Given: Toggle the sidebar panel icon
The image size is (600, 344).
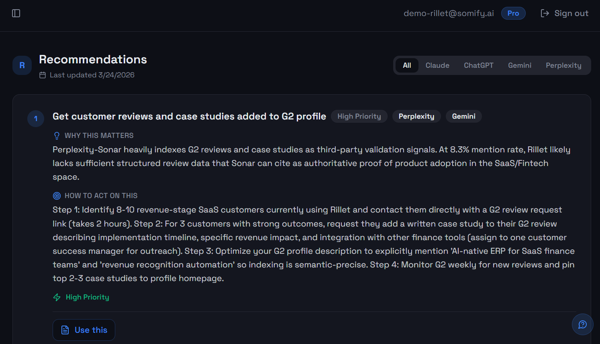Looking at the screenshot, I should pyautogui.click(x=16, y=13).
